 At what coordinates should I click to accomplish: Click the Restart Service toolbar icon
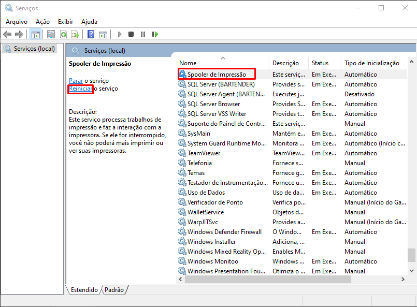point(155,34)
